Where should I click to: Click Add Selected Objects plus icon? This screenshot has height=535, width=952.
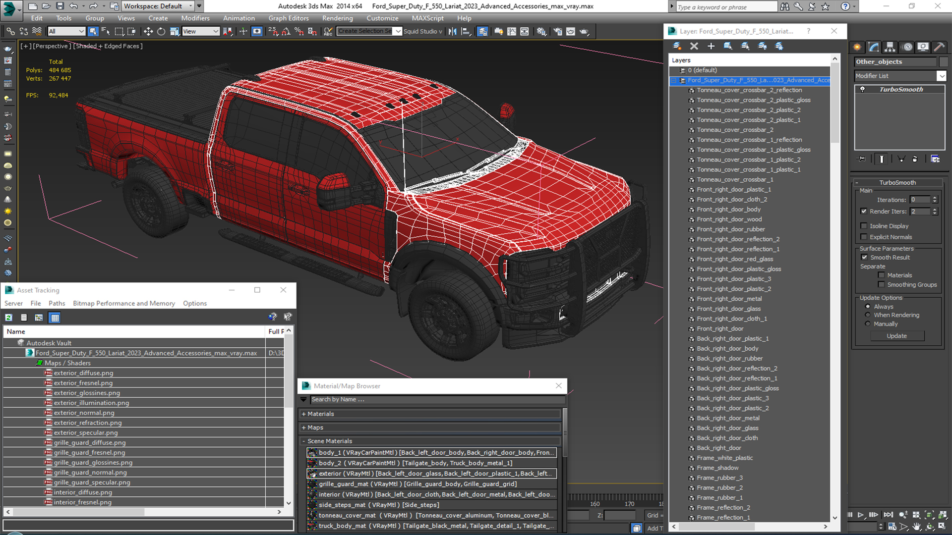tap(711, 46)
